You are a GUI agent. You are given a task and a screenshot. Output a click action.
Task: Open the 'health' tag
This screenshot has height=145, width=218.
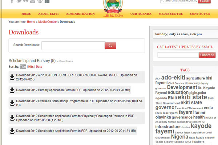(199, 117)
